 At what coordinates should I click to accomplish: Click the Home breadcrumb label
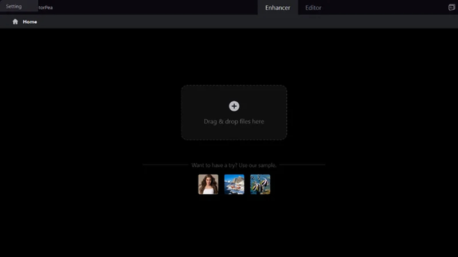(30, 22)
